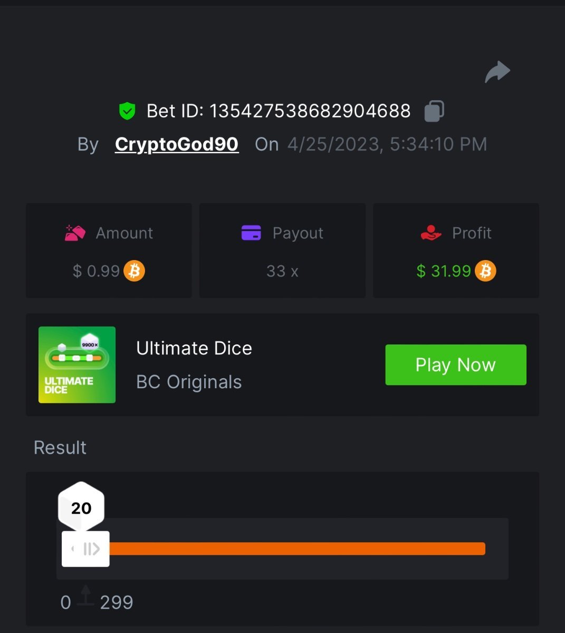Click the green verified shield icon
The width and height of the screenshot is (565, 633).
tap(127, 111)
